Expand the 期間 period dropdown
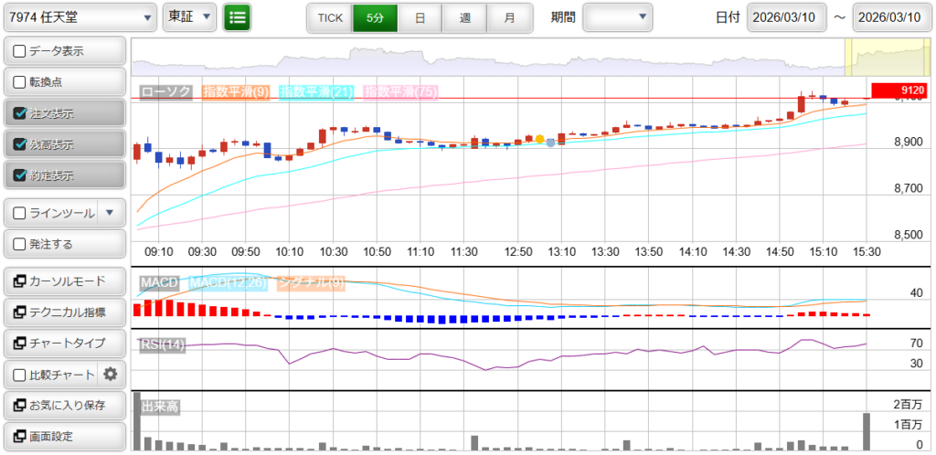This screenshot has width=936, height=455. coord(617,17)
